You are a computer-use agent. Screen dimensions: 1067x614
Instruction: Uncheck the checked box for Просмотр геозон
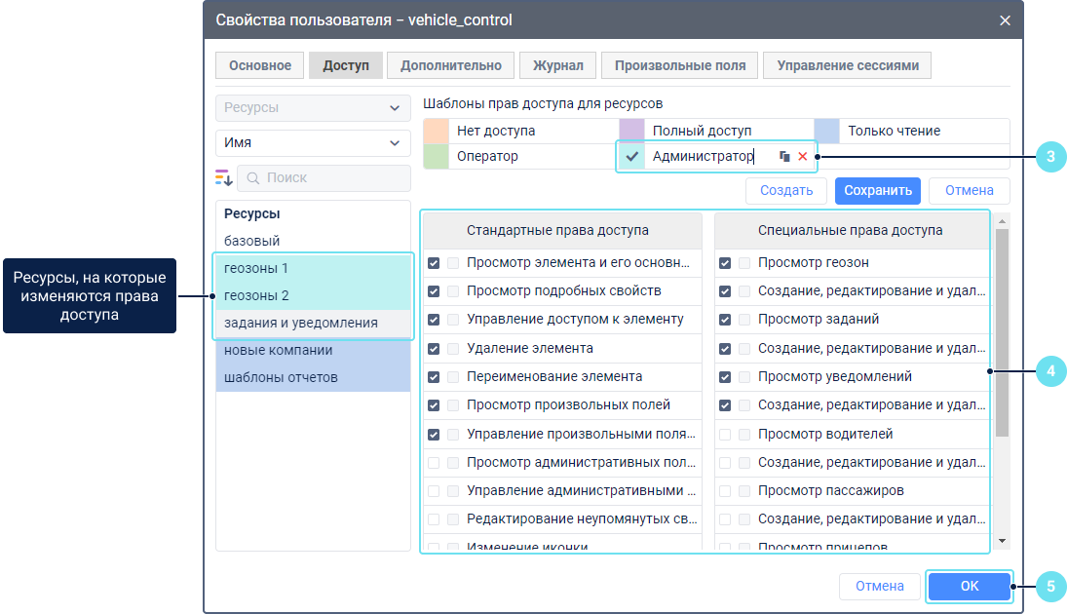725,262
